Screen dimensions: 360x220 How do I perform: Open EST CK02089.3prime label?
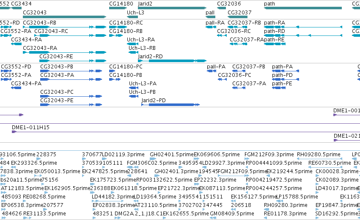click(x=337, y=180)
